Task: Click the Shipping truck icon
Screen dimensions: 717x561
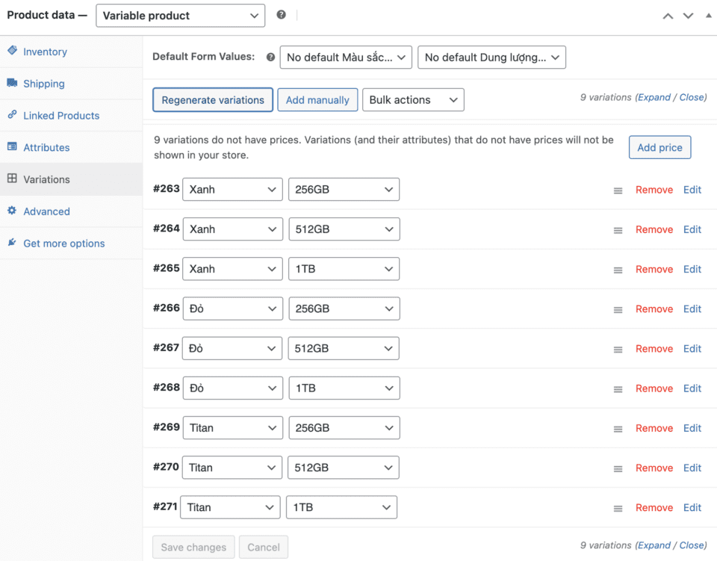Action: coord(13,82)
